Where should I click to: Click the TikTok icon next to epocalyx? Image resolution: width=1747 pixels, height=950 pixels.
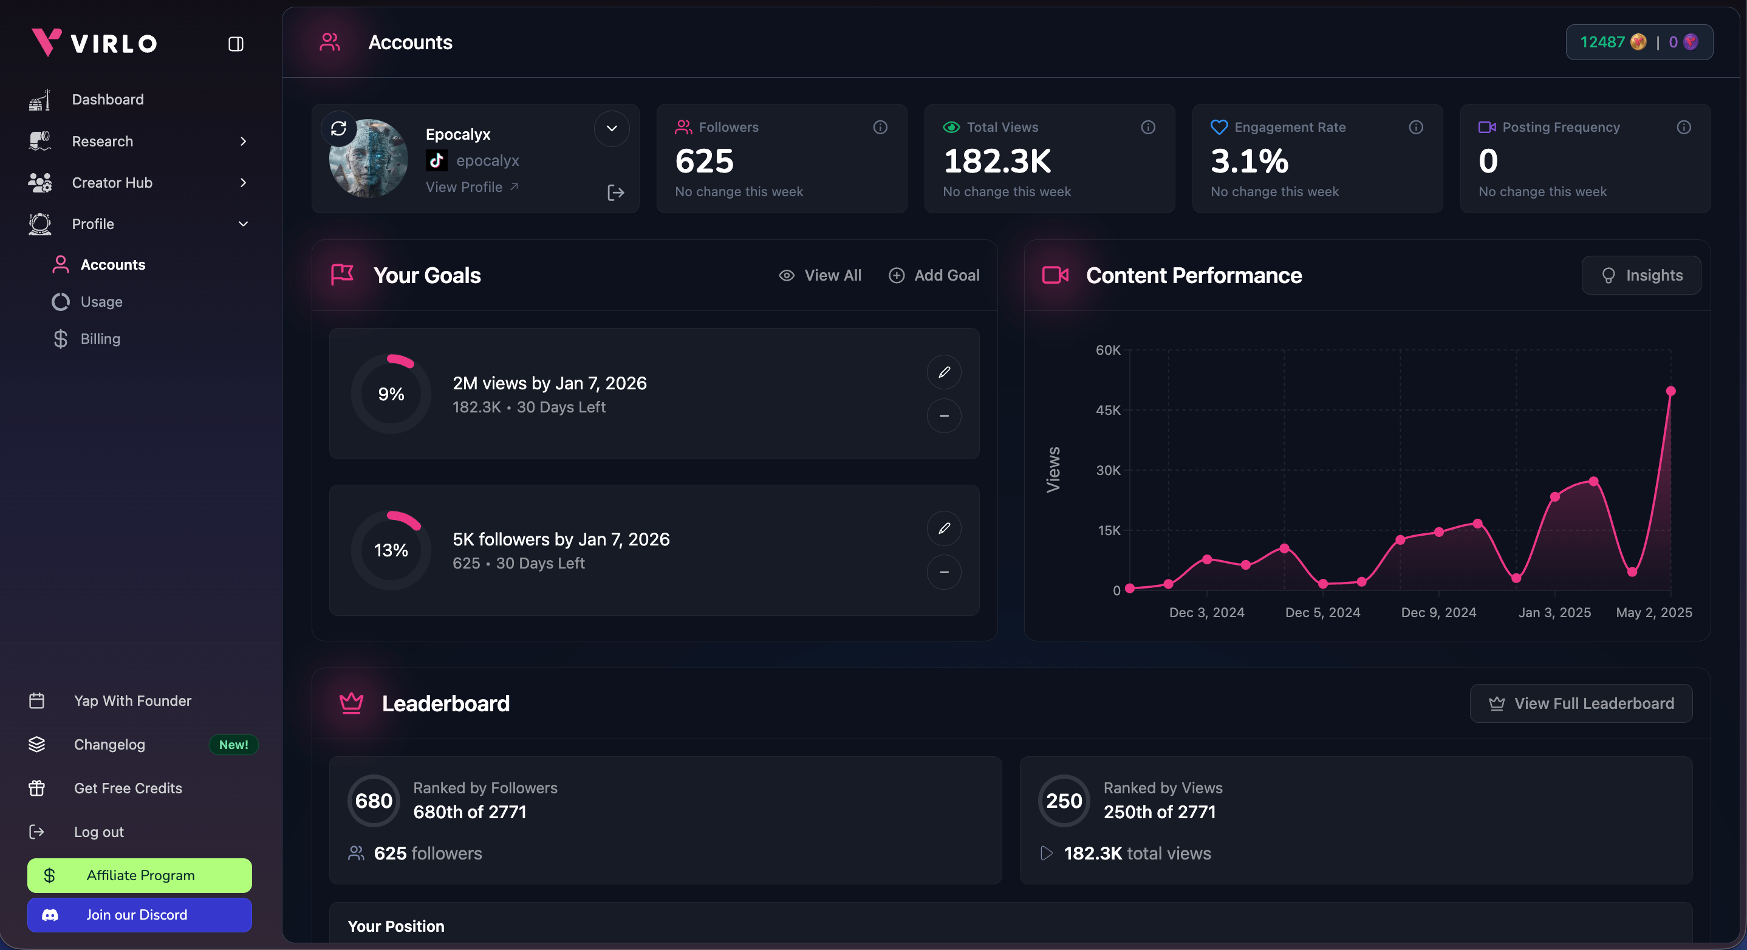click(x=436, y=161)
